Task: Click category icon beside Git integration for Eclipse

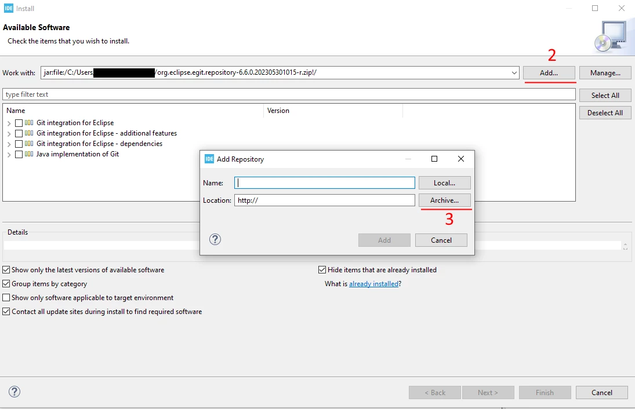Action: click(x=29, y=123)
